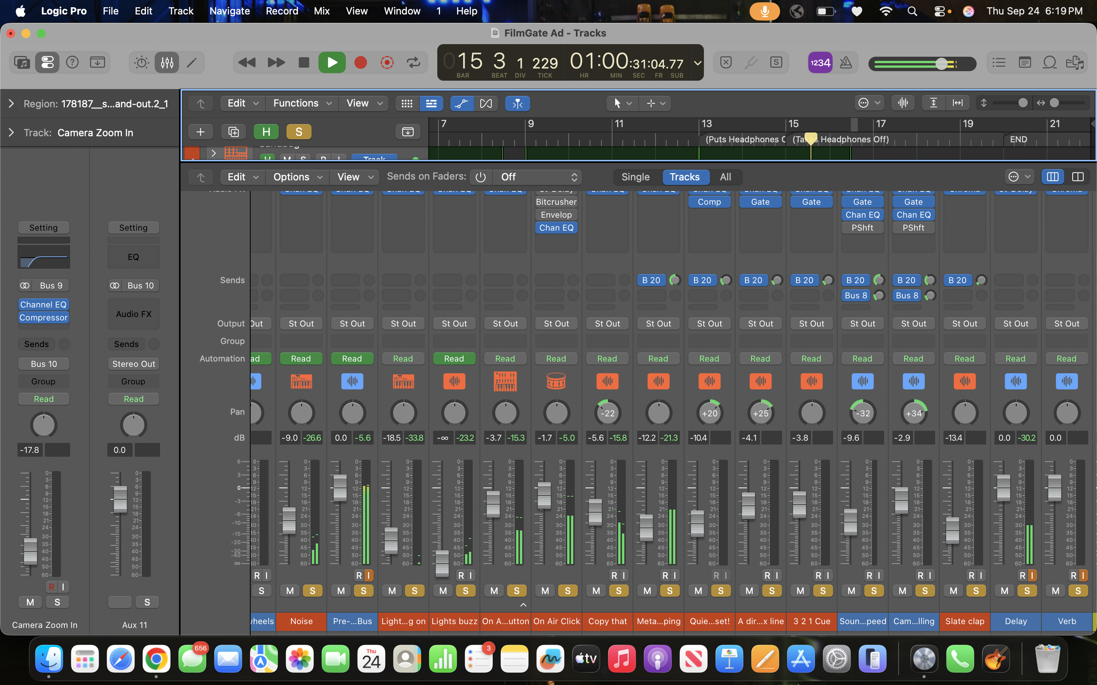Fast forward the playhead

pos(276,62)
